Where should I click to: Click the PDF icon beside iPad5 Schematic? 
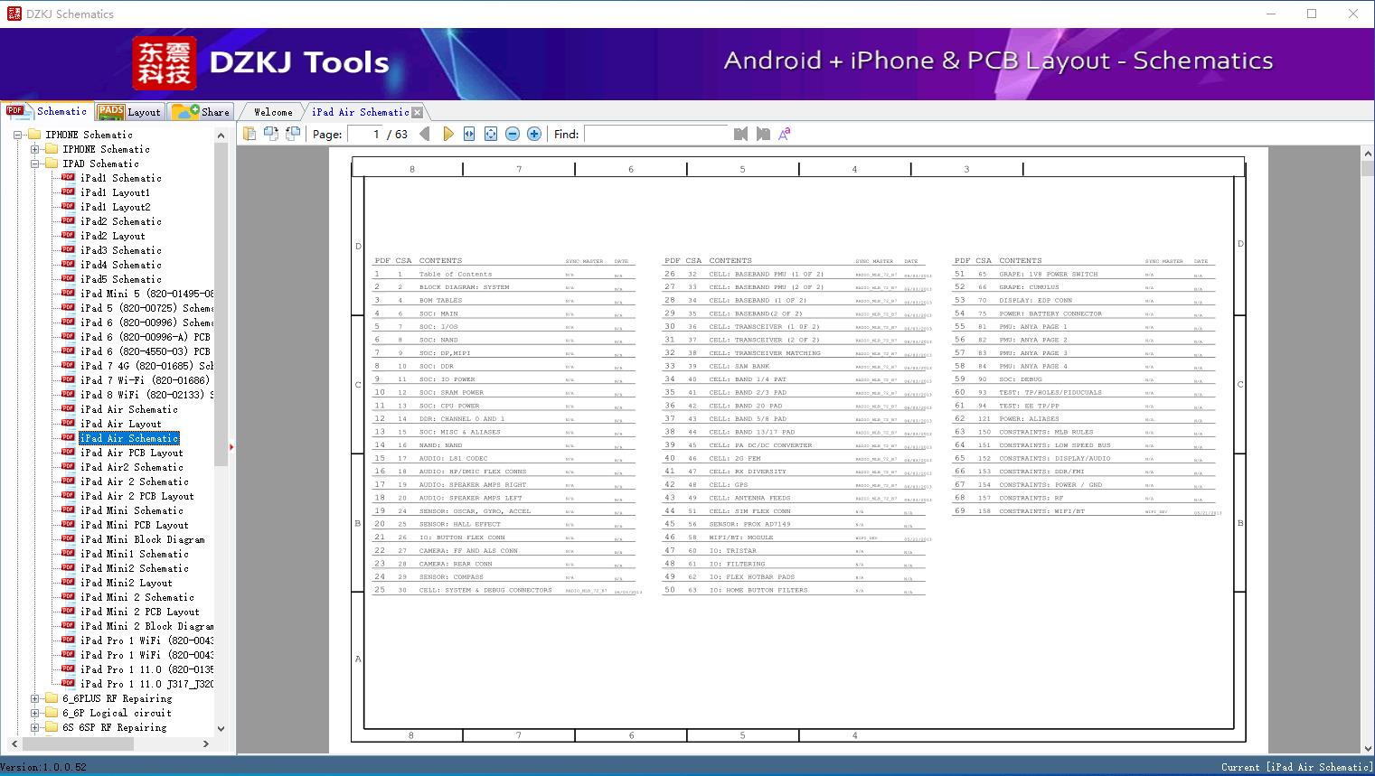[68, 279]
